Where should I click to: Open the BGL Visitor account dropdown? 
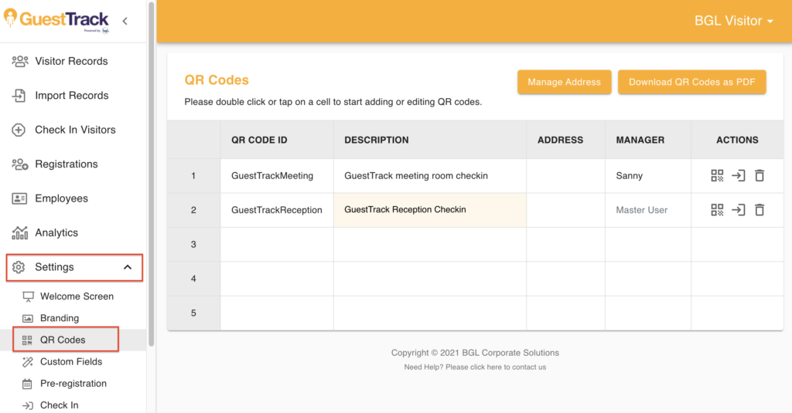tap(733, 21)
